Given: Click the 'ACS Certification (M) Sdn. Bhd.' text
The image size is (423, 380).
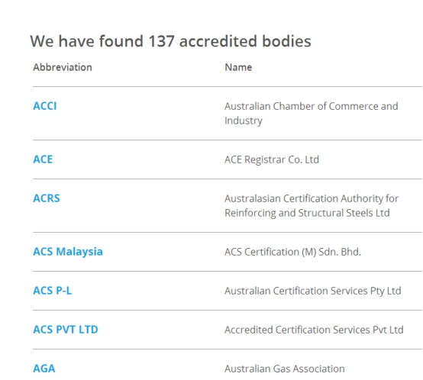Looking at the screenshot, I should click(292, 252).
